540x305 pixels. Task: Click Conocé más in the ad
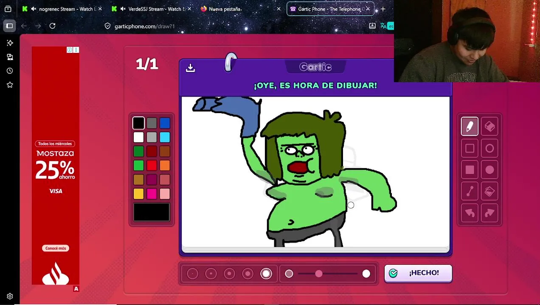point(56,248)
